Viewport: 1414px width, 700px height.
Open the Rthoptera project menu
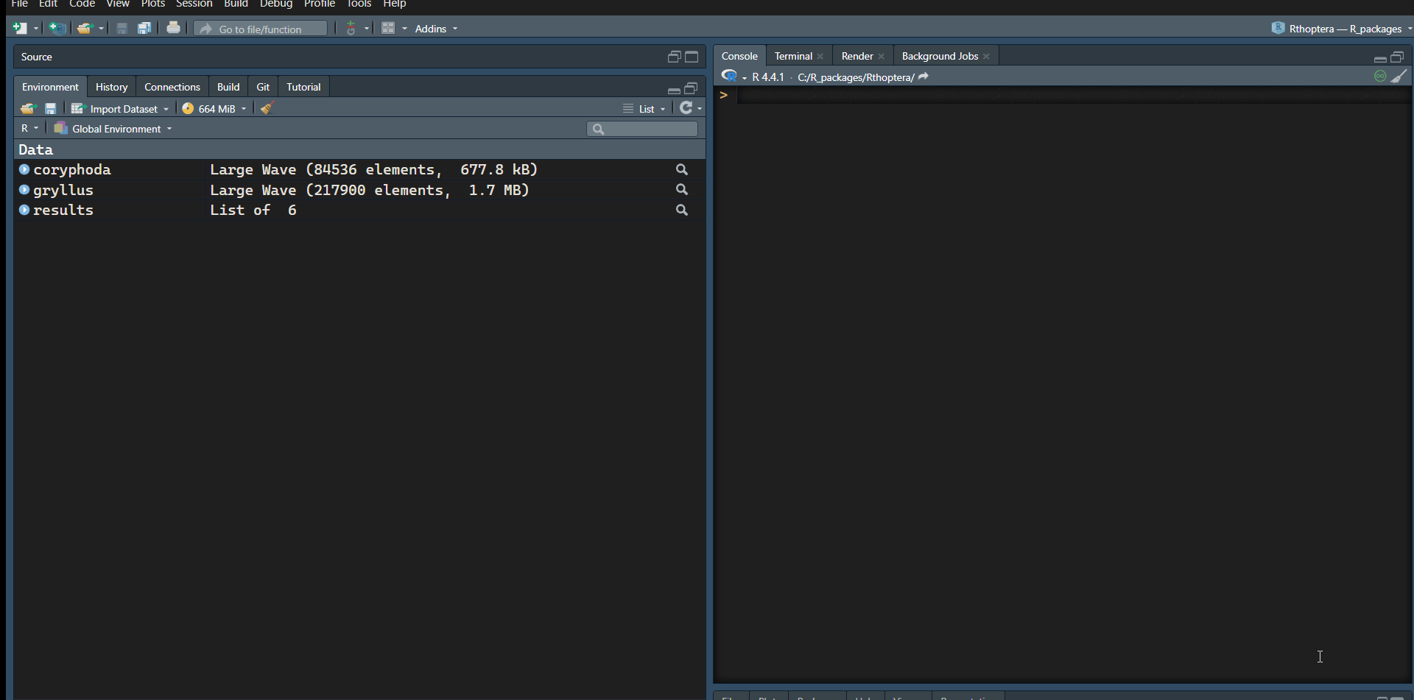point(1342,29)
